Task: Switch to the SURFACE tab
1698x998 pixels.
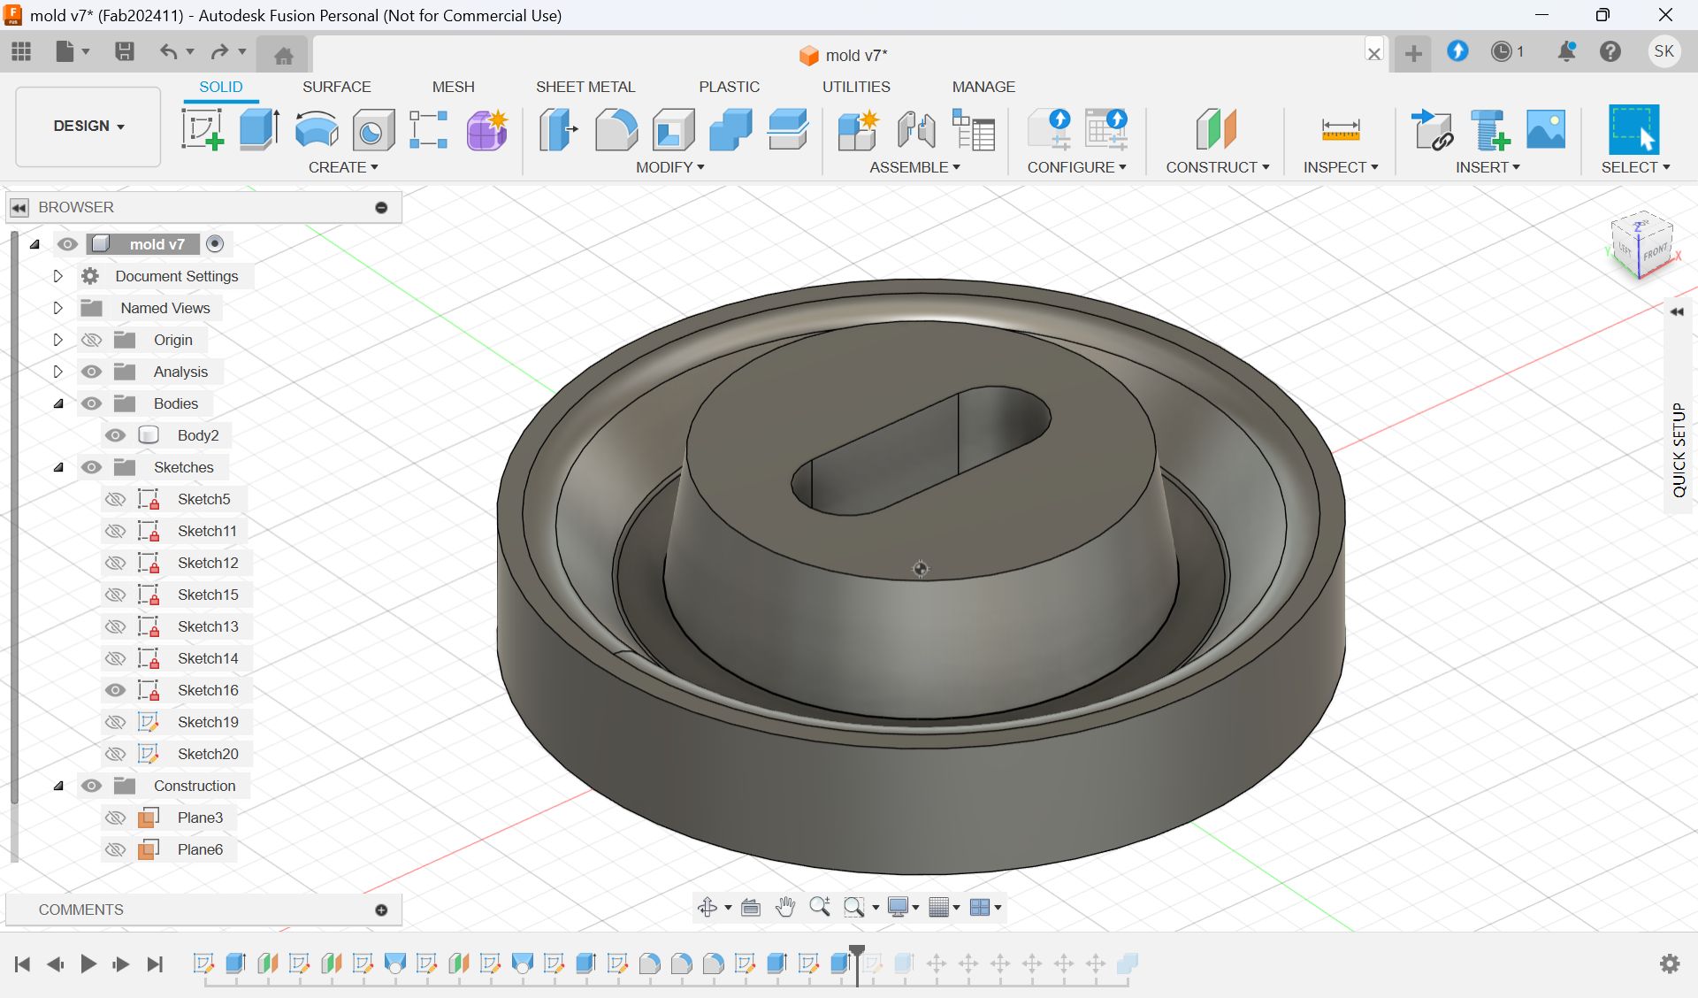Action: [336, 87]
